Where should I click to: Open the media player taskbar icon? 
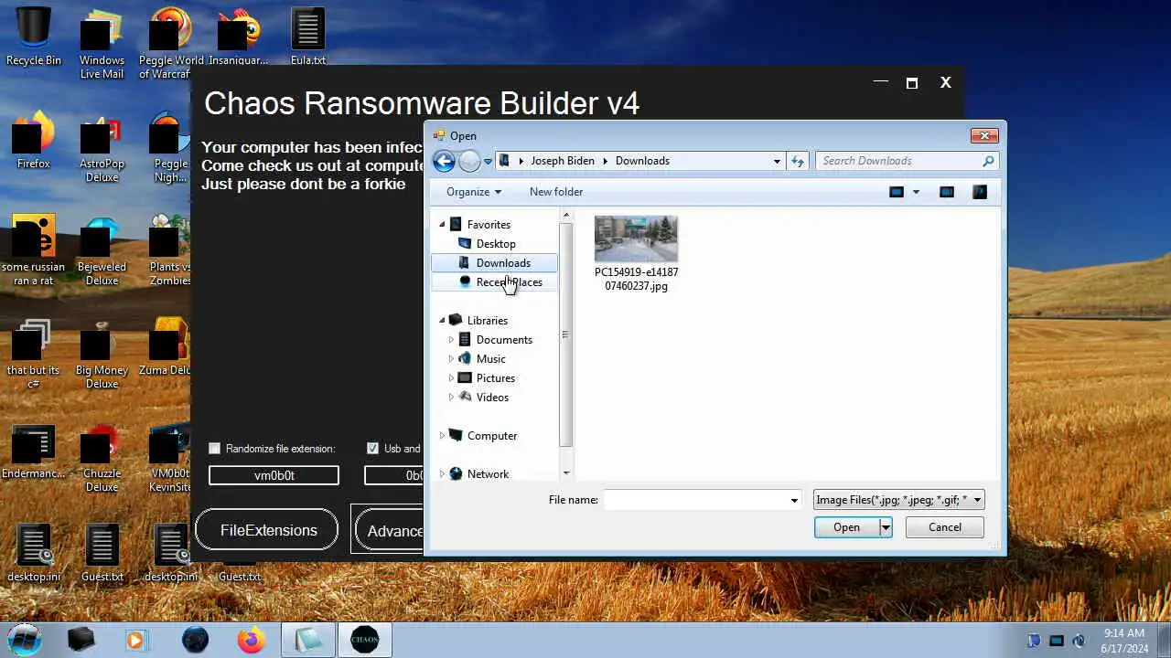click(x=135, y=640)
